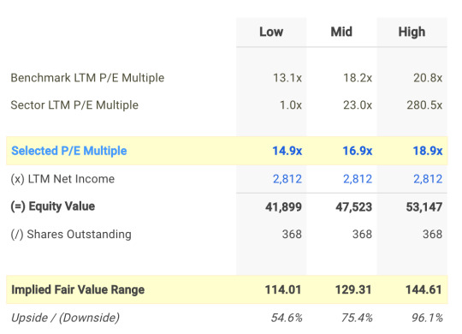462x334 pixels.
Task: Edit the high selected multiple 18.9x
Action: tap(428, 151)
